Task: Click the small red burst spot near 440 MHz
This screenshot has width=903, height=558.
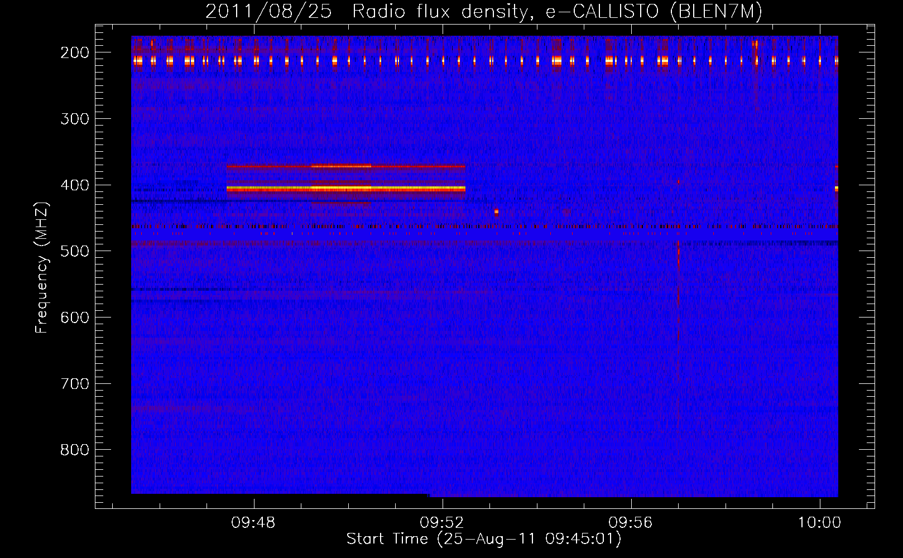Action: 496,212
